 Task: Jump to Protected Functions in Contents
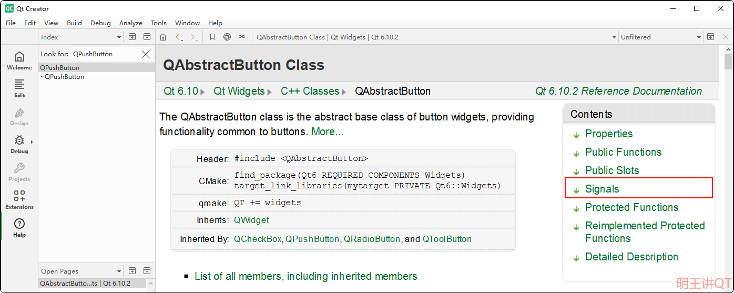tap(632, 207)
